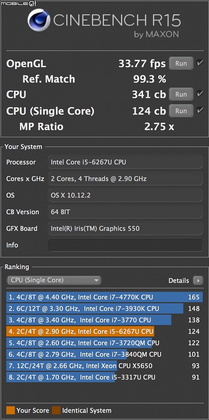The height and width of the screenshot is (420, 209).
Task: Select ranking entry Intel Xeon X5650
Action: pyautogui.click(x=105, y=366)
